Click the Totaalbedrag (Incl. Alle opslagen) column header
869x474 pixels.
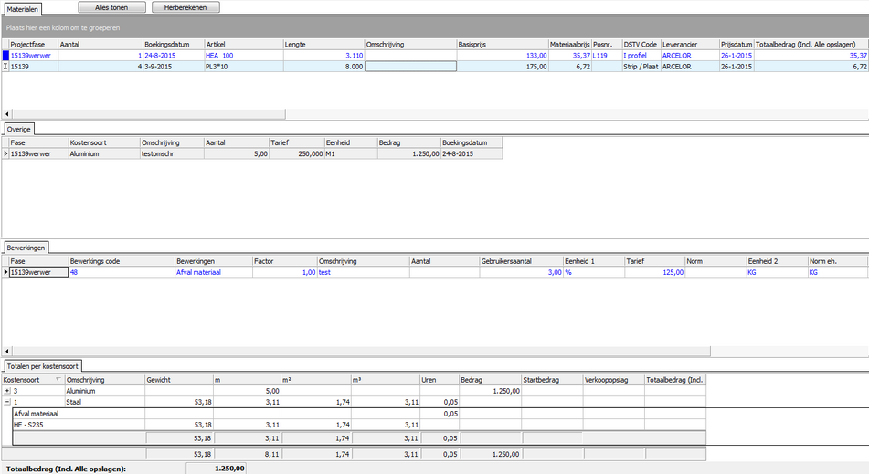811,45
